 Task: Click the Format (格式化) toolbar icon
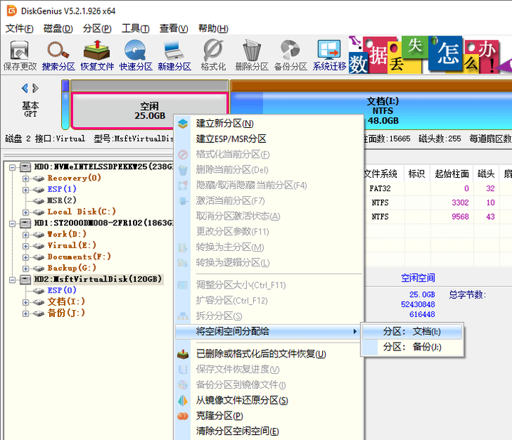[213, 55]
